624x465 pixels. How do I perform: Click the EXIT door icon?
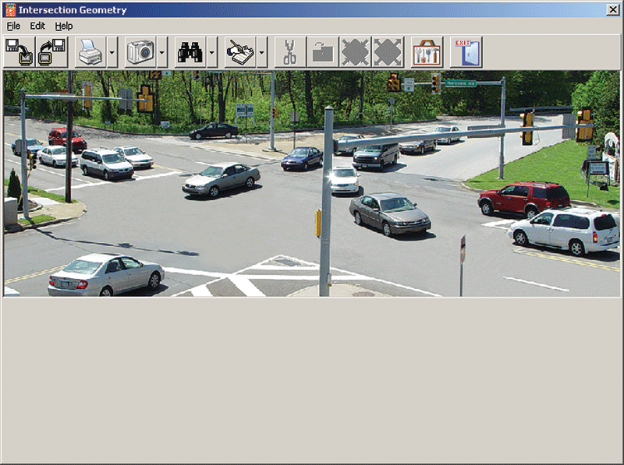(x=466, y=52)
